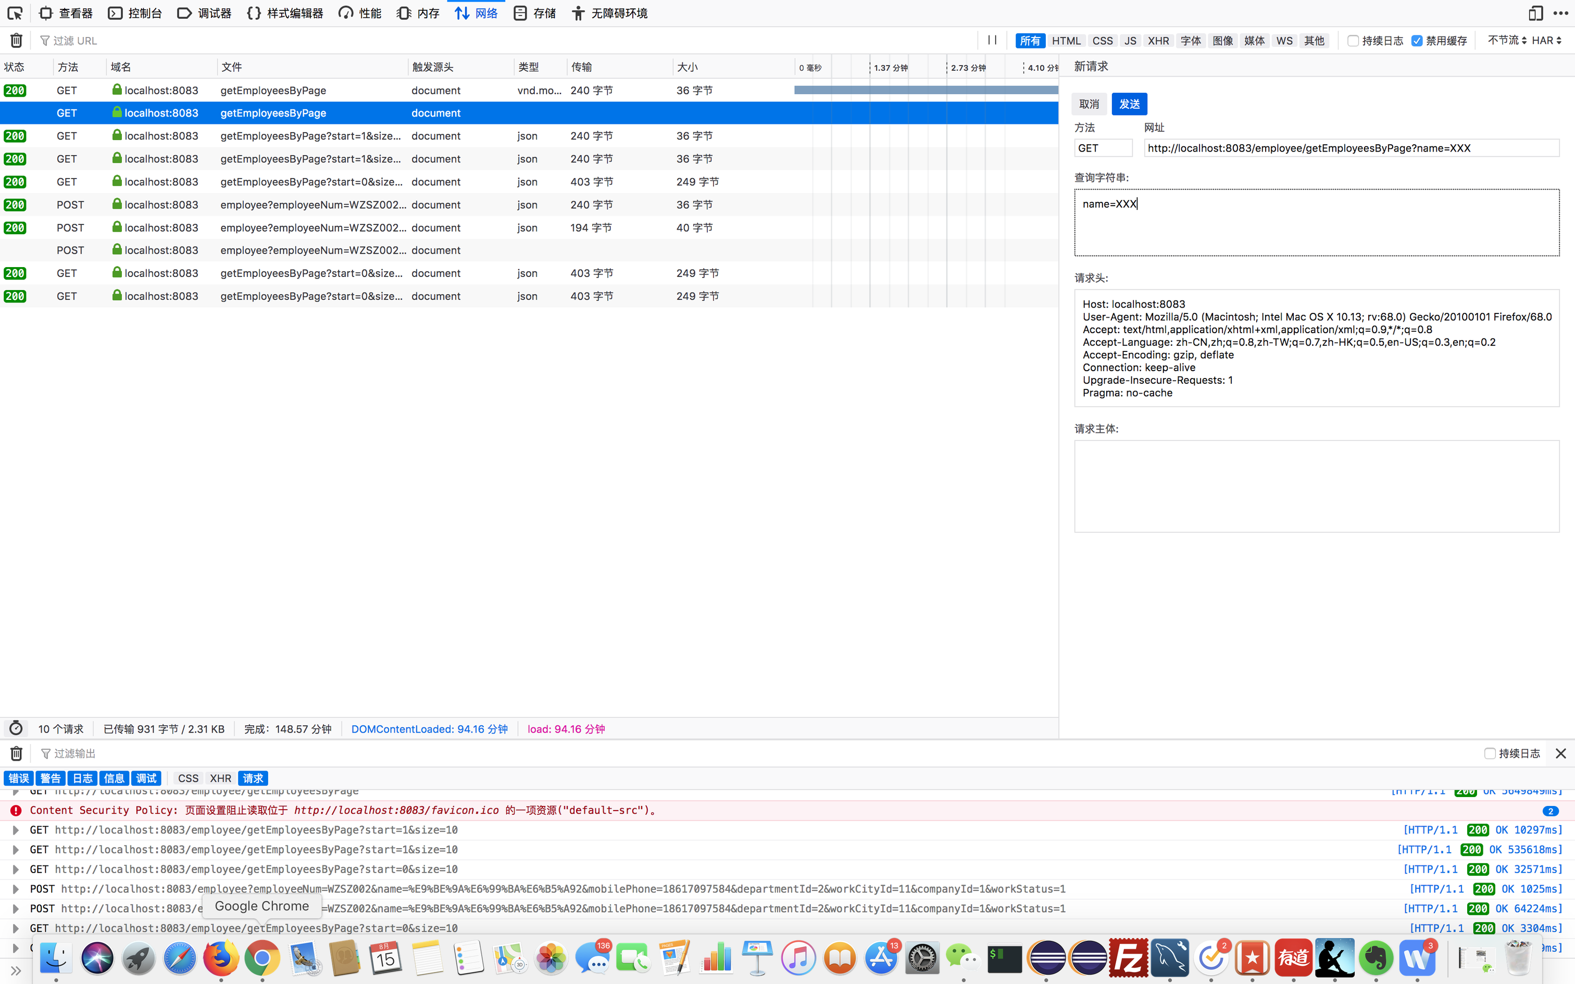Click the 发送 button to send request
Viewport: 1575px width, 984px height.
[x=1129, y=104]
